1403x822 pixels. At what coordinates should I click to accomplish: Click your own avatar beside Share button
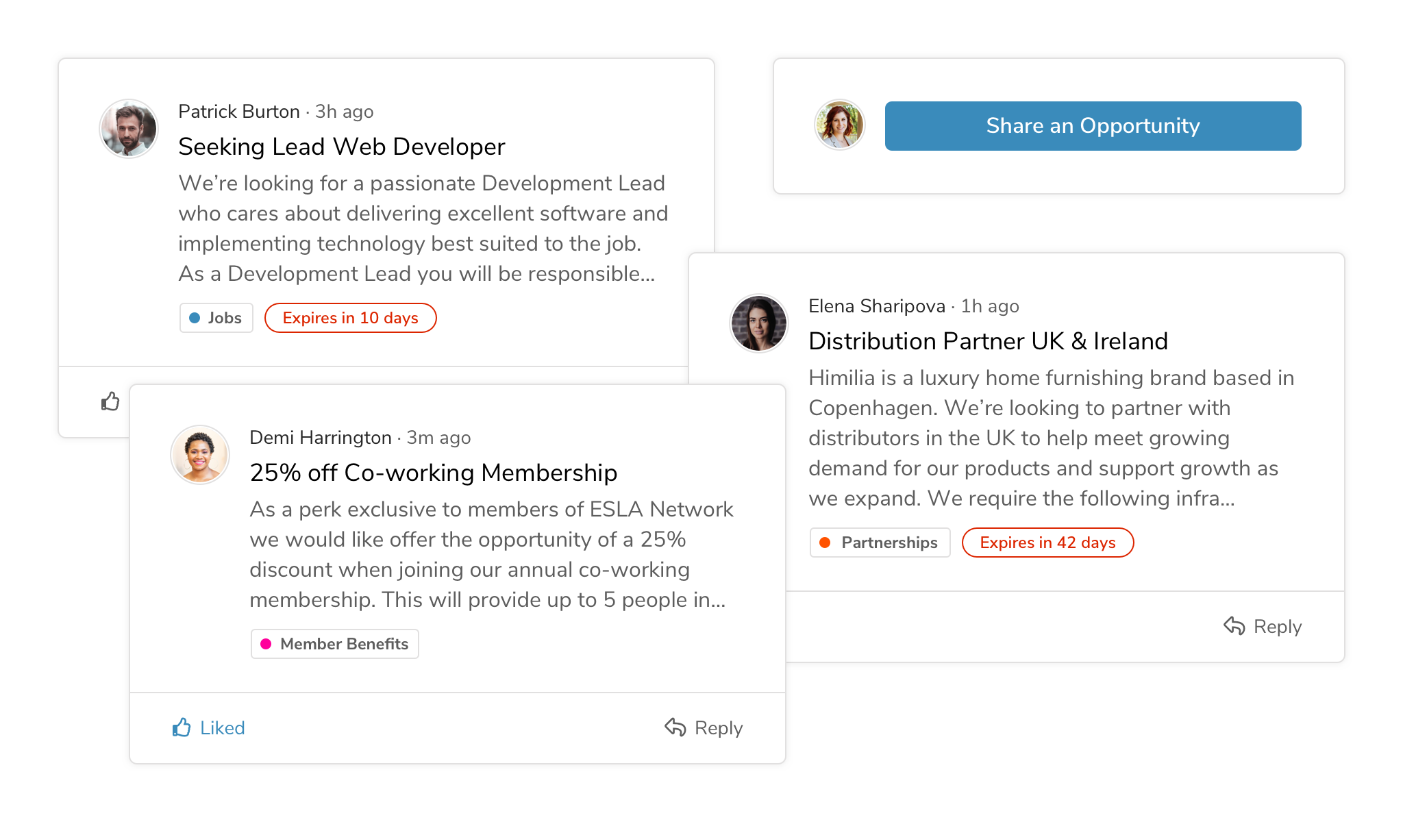coord(840,125)
